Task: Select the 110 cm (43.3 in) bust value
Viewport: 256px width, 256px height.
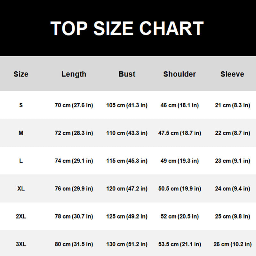Action: (x=127, y=133)
